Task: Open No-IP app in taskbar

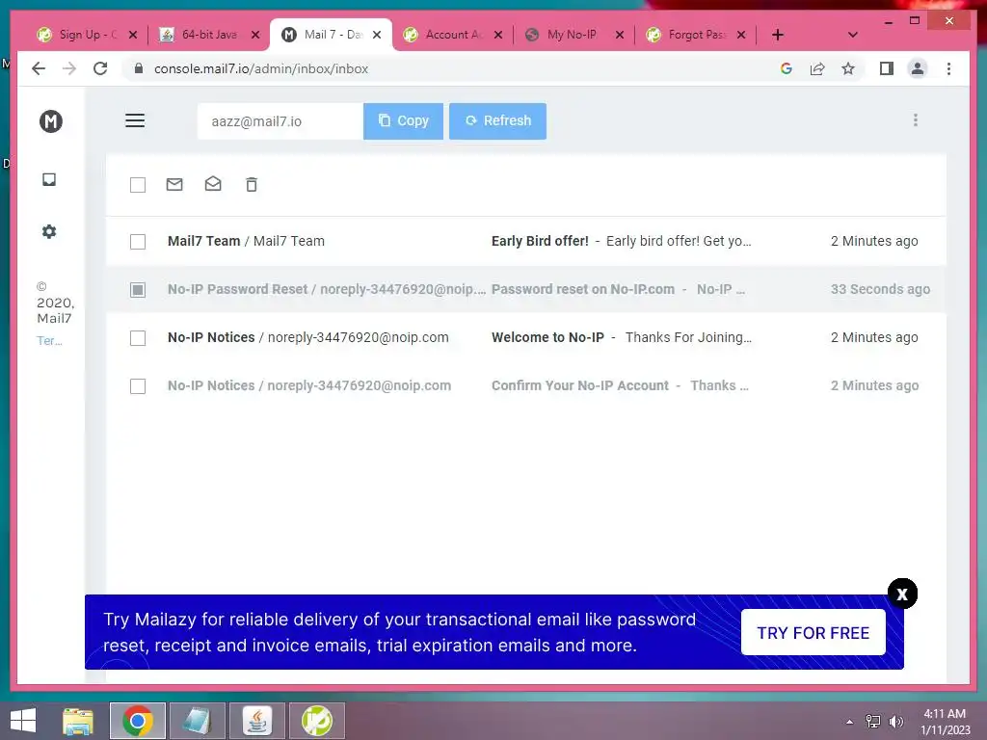Action: coord(317,721)
